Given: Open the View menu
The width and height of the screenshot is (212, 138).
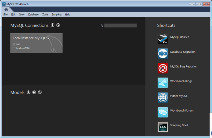Looking at the screenshot, I should click(x=22, y=14).
